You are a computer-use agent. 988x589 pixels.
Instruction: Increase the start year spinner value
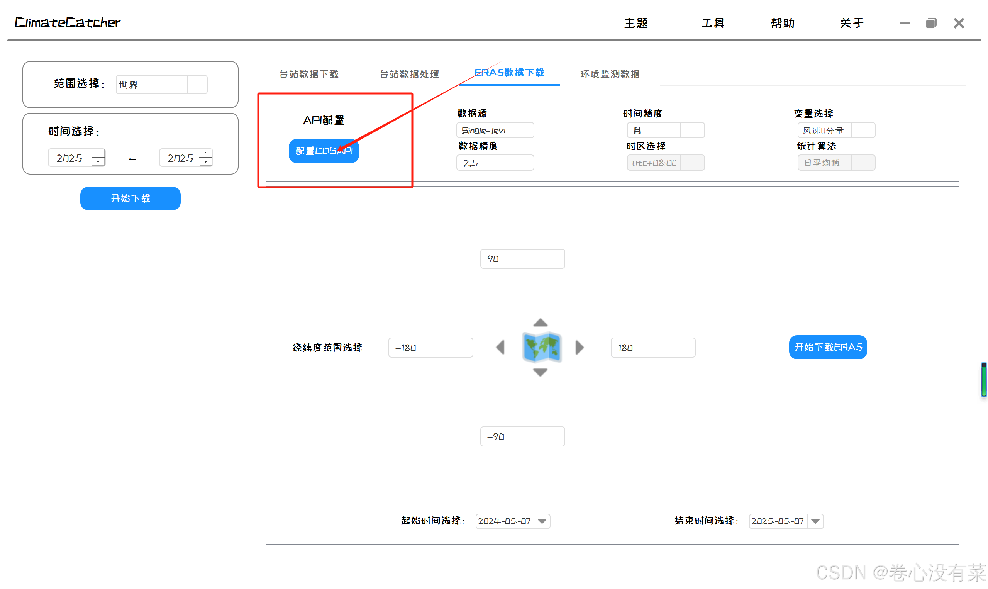[x=98, y=154]
